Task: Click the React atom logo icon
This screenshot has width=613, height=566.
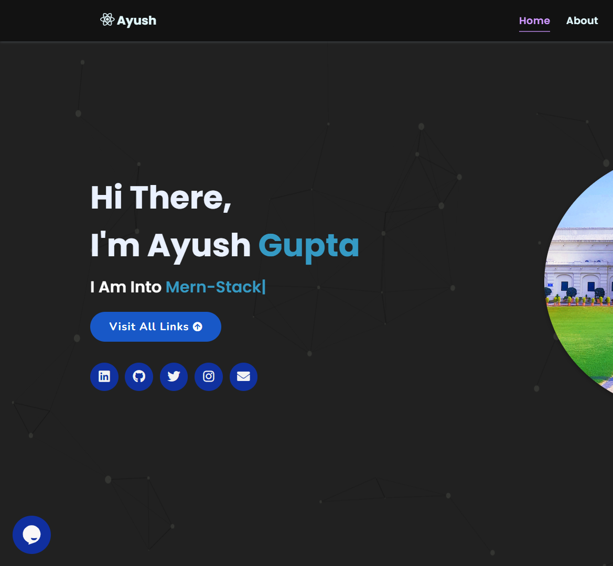Action: 107,20
